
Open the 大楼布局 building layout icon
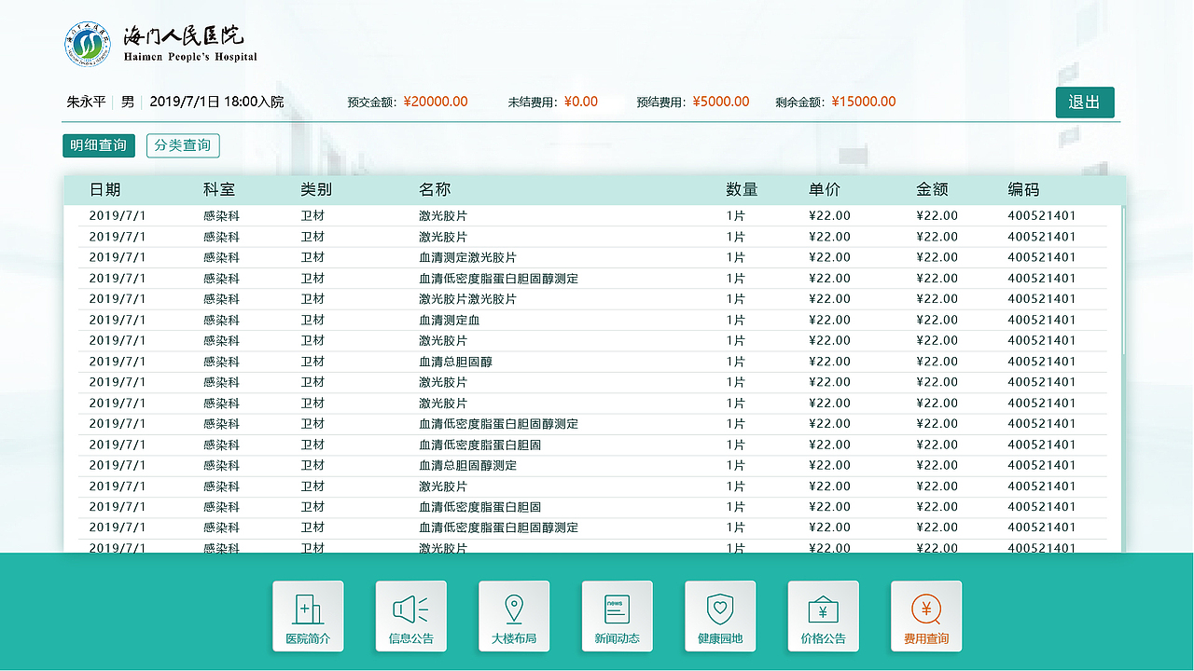point(514,616)
